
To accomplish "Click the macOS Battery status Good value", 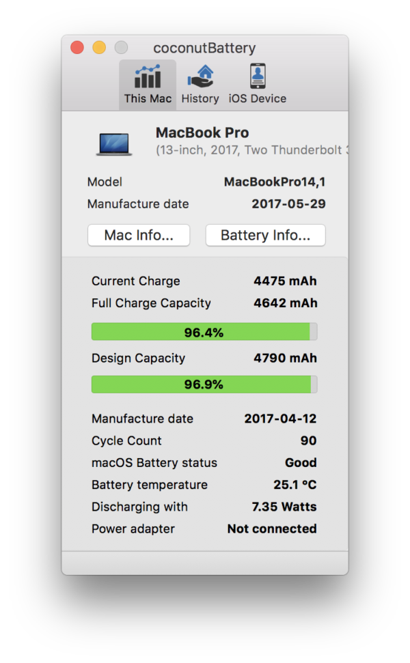I will coord(301,462).
